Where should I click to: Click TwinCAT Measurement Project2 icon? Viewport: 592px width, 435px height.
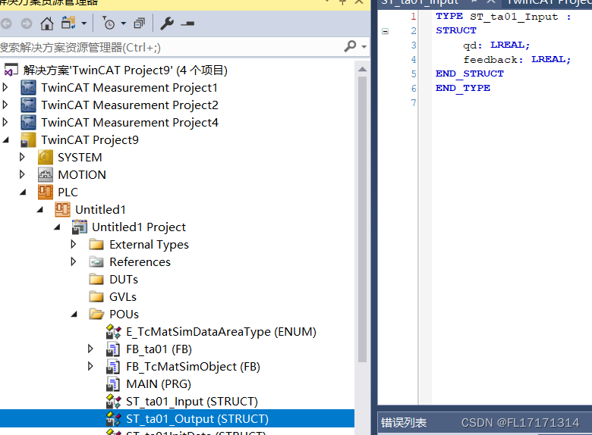click(x=28, y=105)
